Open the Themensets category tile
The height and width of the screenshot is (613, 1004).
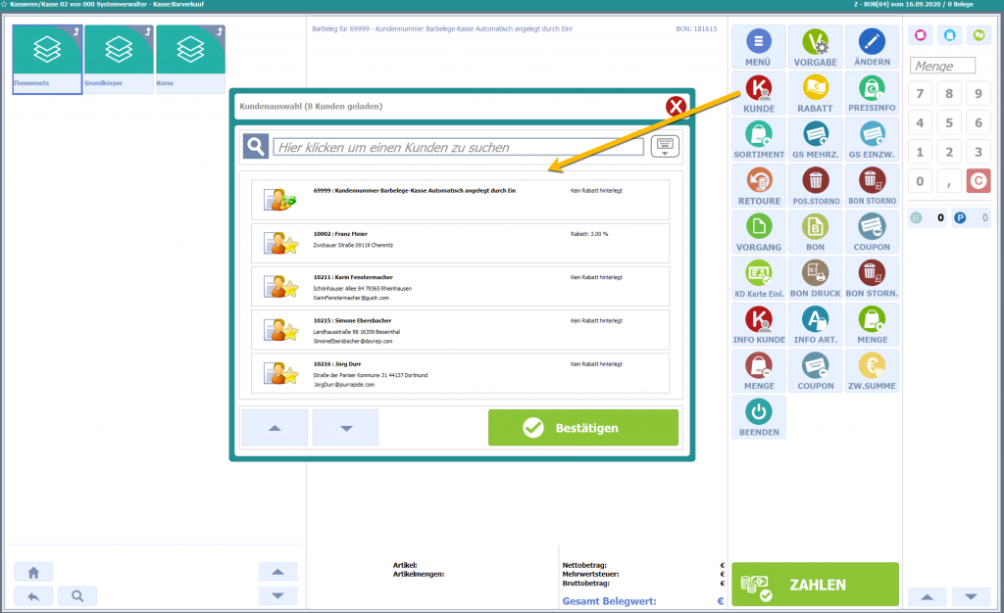click(x=47, y=59)
